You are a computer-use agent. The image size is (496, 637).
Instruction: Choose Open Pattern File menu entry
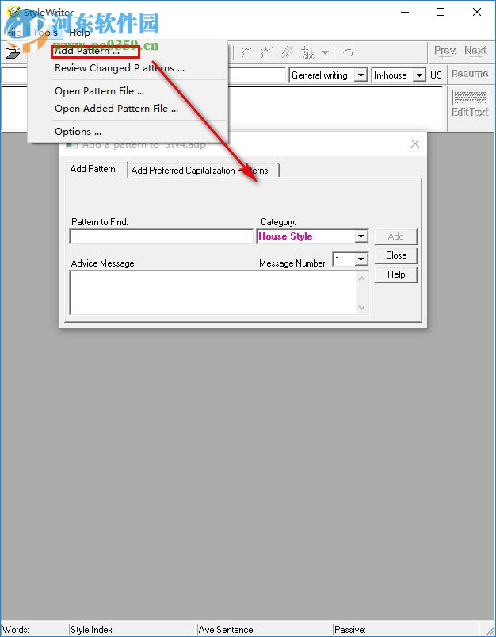100,91
